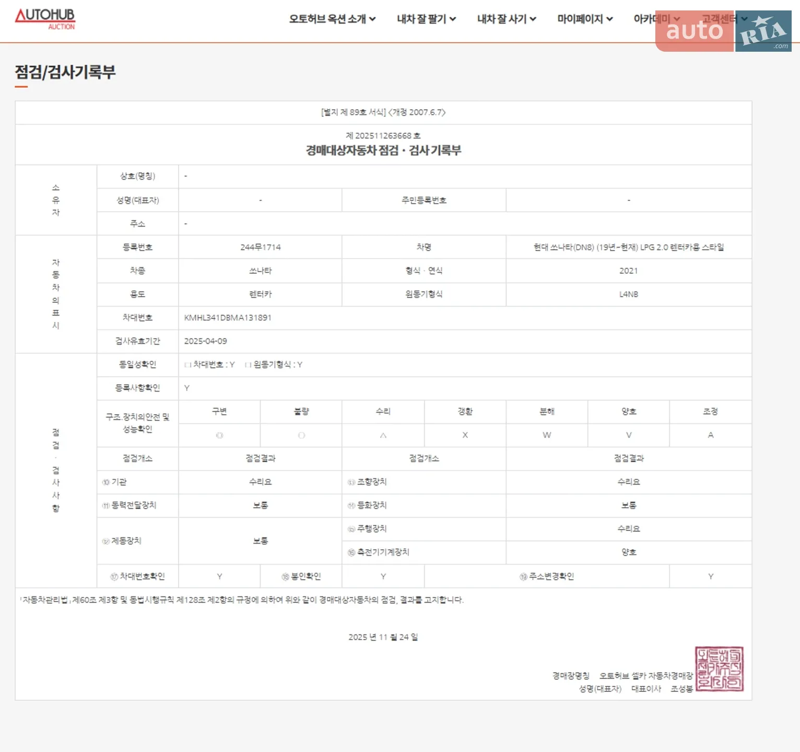Click the 점검/검사기록부 page heading

click(x=65, y=72)
